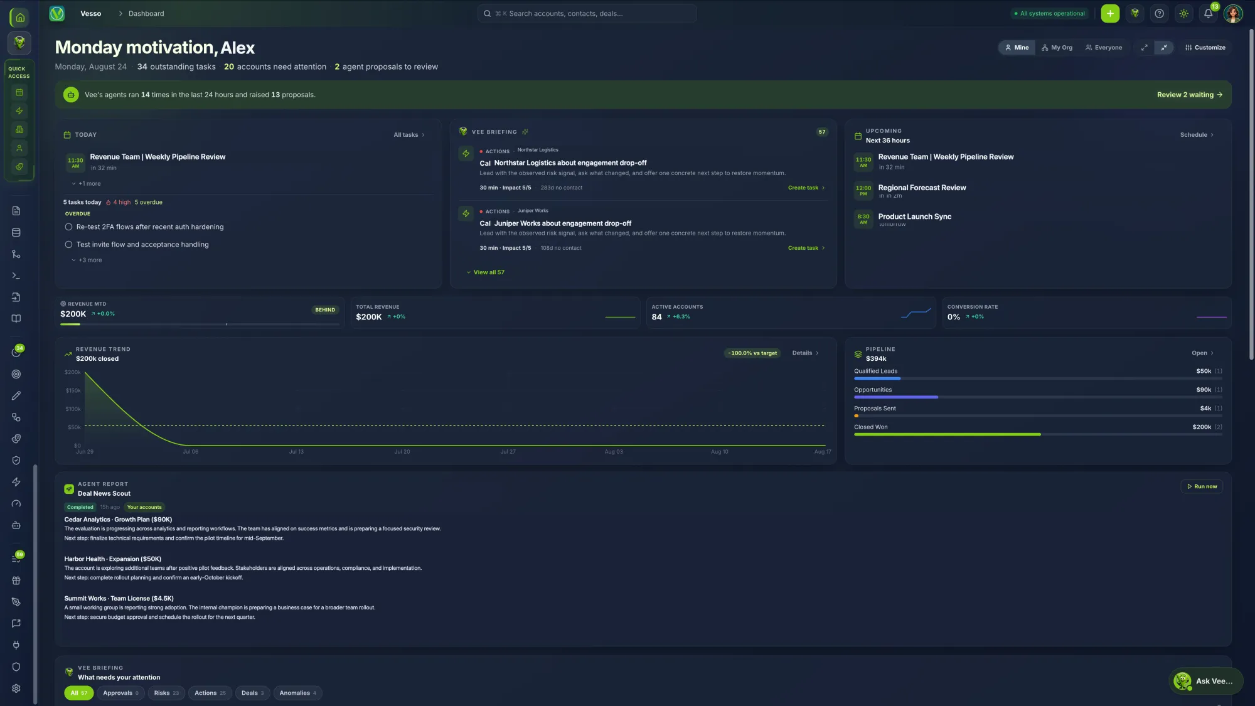This screenshot has height=706, width=1255.
Task: Click 'Run now' on Agent Report
Action: coord(1202,486)
